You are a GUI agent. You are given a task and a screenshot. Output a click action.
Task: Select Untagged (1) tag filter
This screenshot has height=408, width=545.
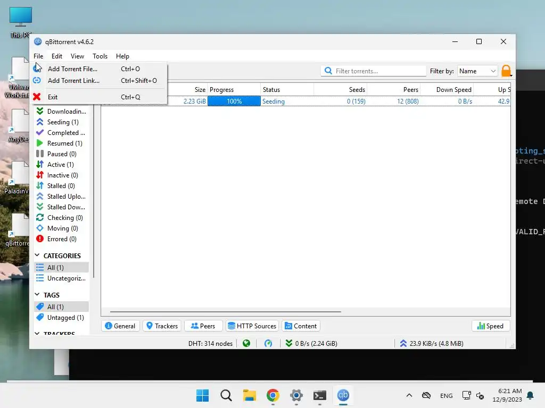(x=62, y=318)
